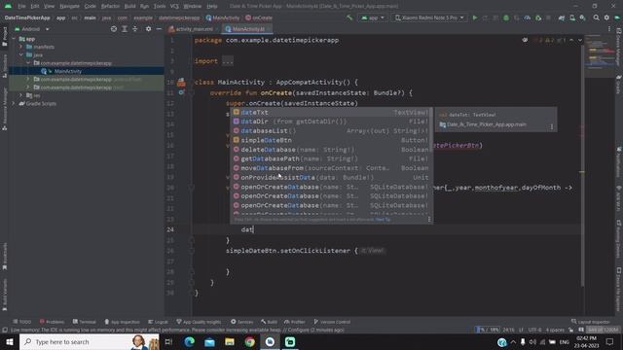Open App Inspection tool window
Image resolution: width=623 pixels, height=350 pixels.
(x=122, y=322)
